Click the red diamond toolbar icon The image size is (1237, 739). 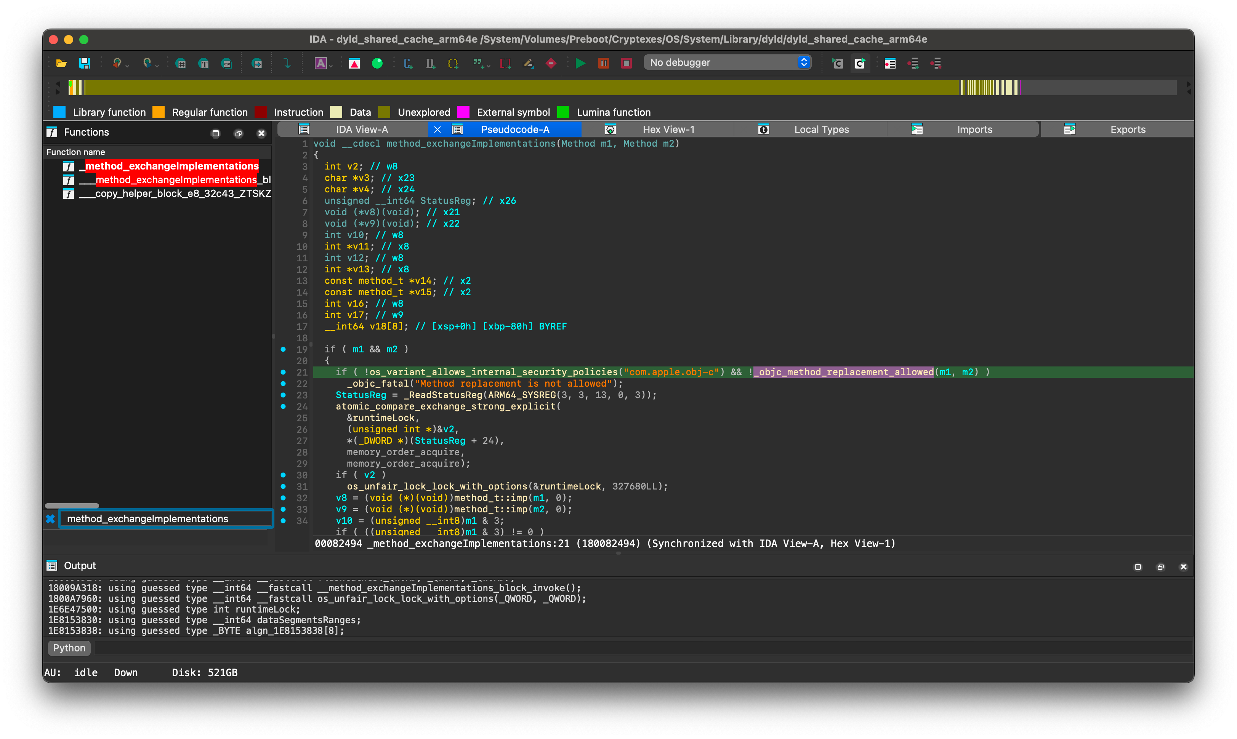click(x=551, y=63)
